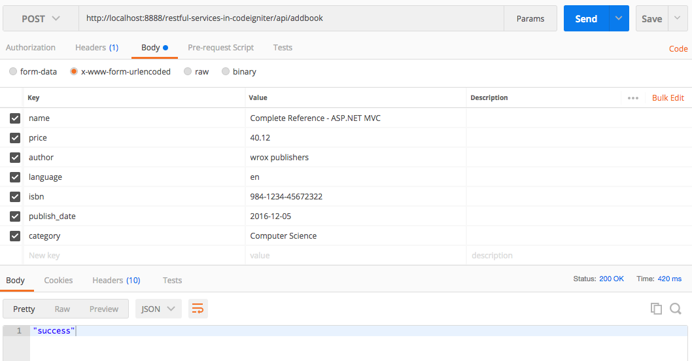Screen dimensions: 692x361
Task: Toggle the category row checkbox
Action: [x=15, y=236]
